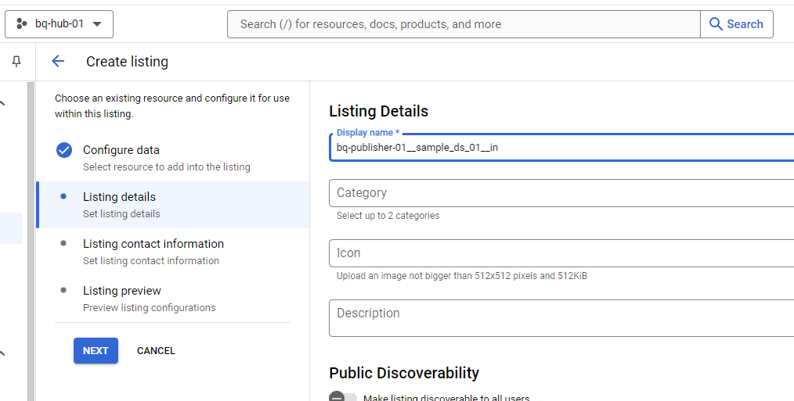Click the blue checkmark for Configure data
794x401 pixels.
tap(64, 150)
